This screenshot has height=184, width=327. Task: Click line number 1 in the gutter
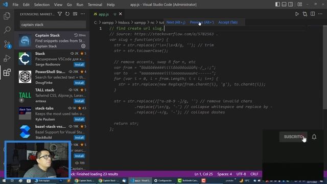(101, 28)
